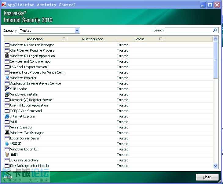This screenshot has width=223, height=184.
Task: Expand the Application column plus button
Action: pyautogui.click(x=64, y=39)
